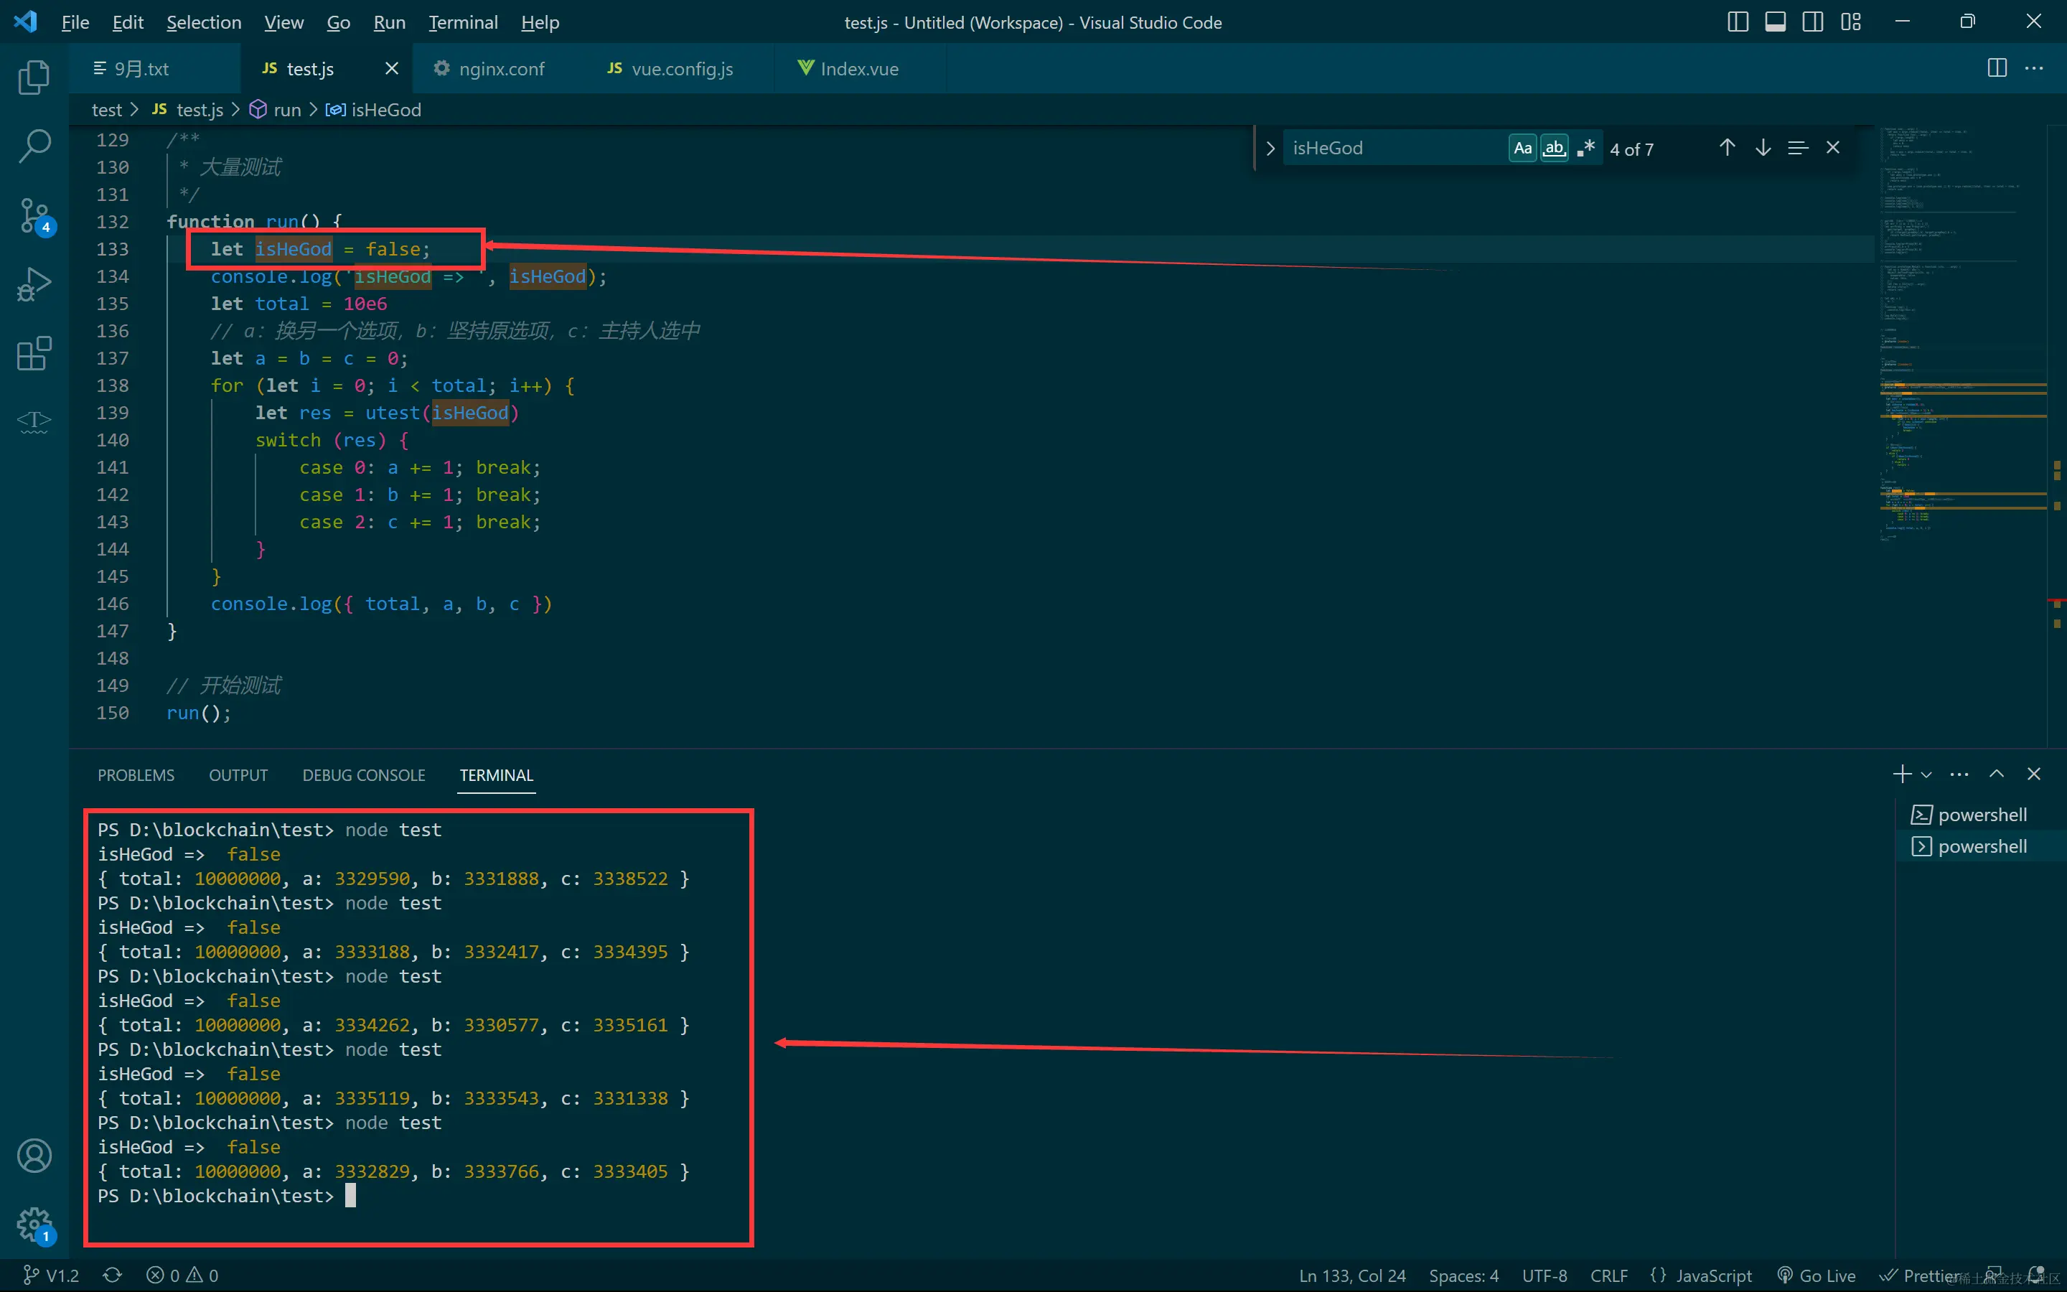Open the new terminal launch profile dropdown

click(1926, 775)
